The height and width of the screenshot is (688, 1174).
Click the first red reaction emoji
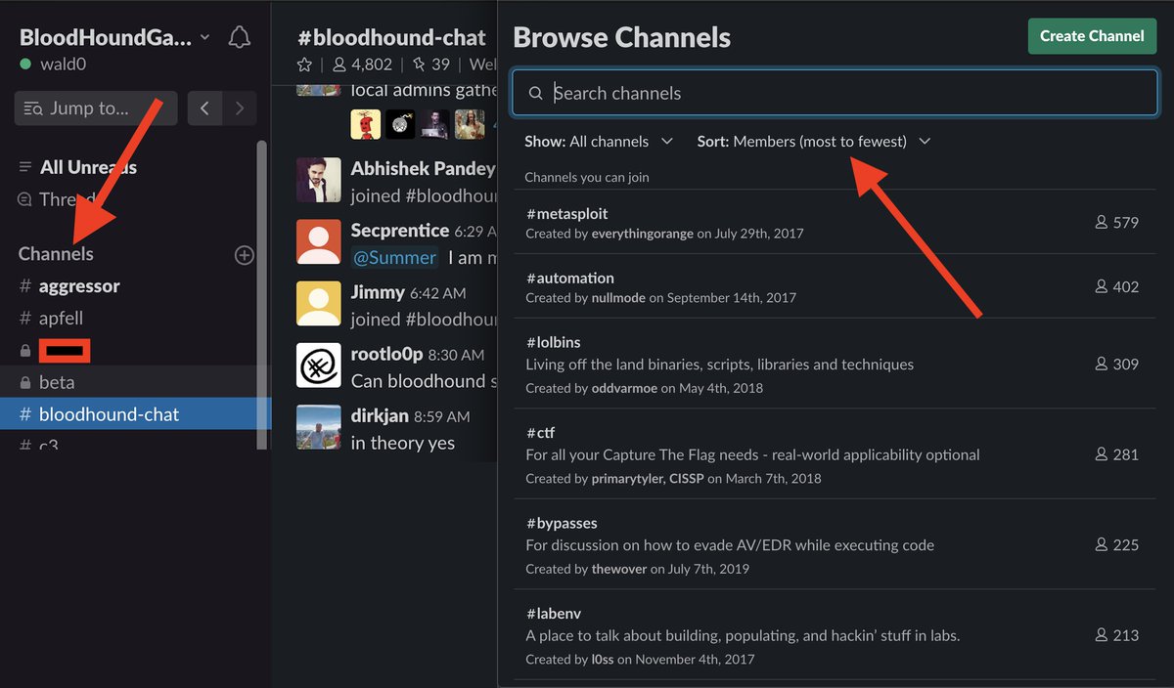pyautogui.click(x=366, y=124)
